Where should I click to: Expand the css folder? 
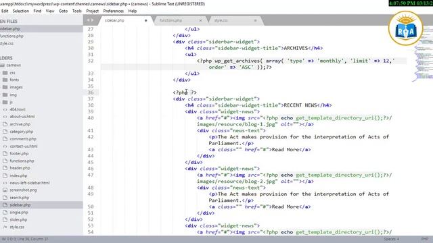pos(5,73)
